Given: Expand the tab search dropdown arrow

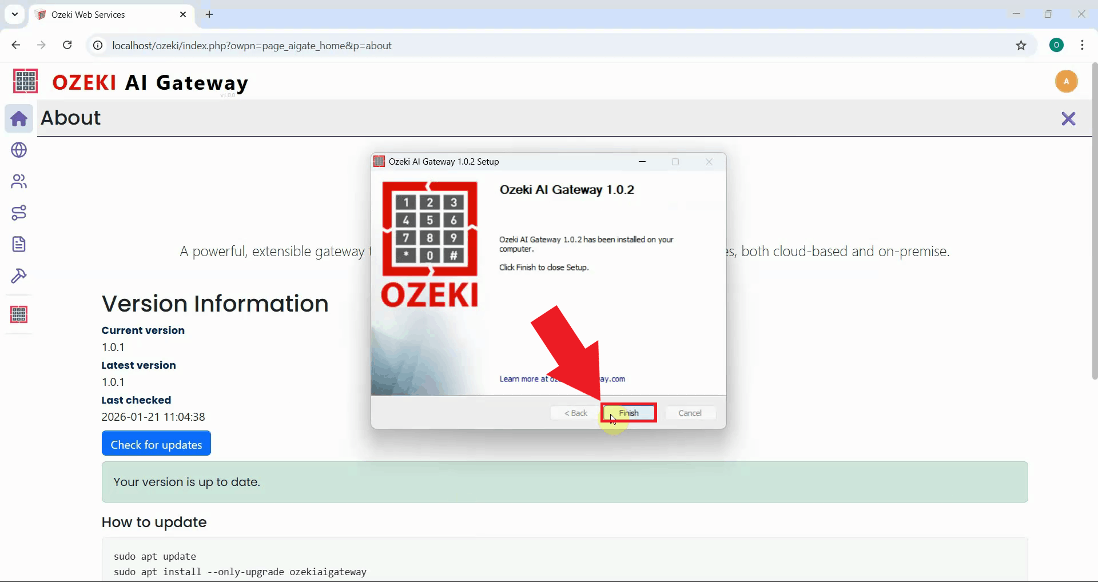Looking at the screenshot, I should click(x=15, y=14).
